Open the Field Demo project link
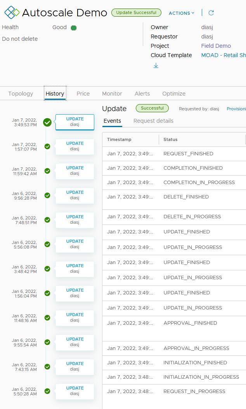This screenshot has height=409, width=246. coord(216,46)
